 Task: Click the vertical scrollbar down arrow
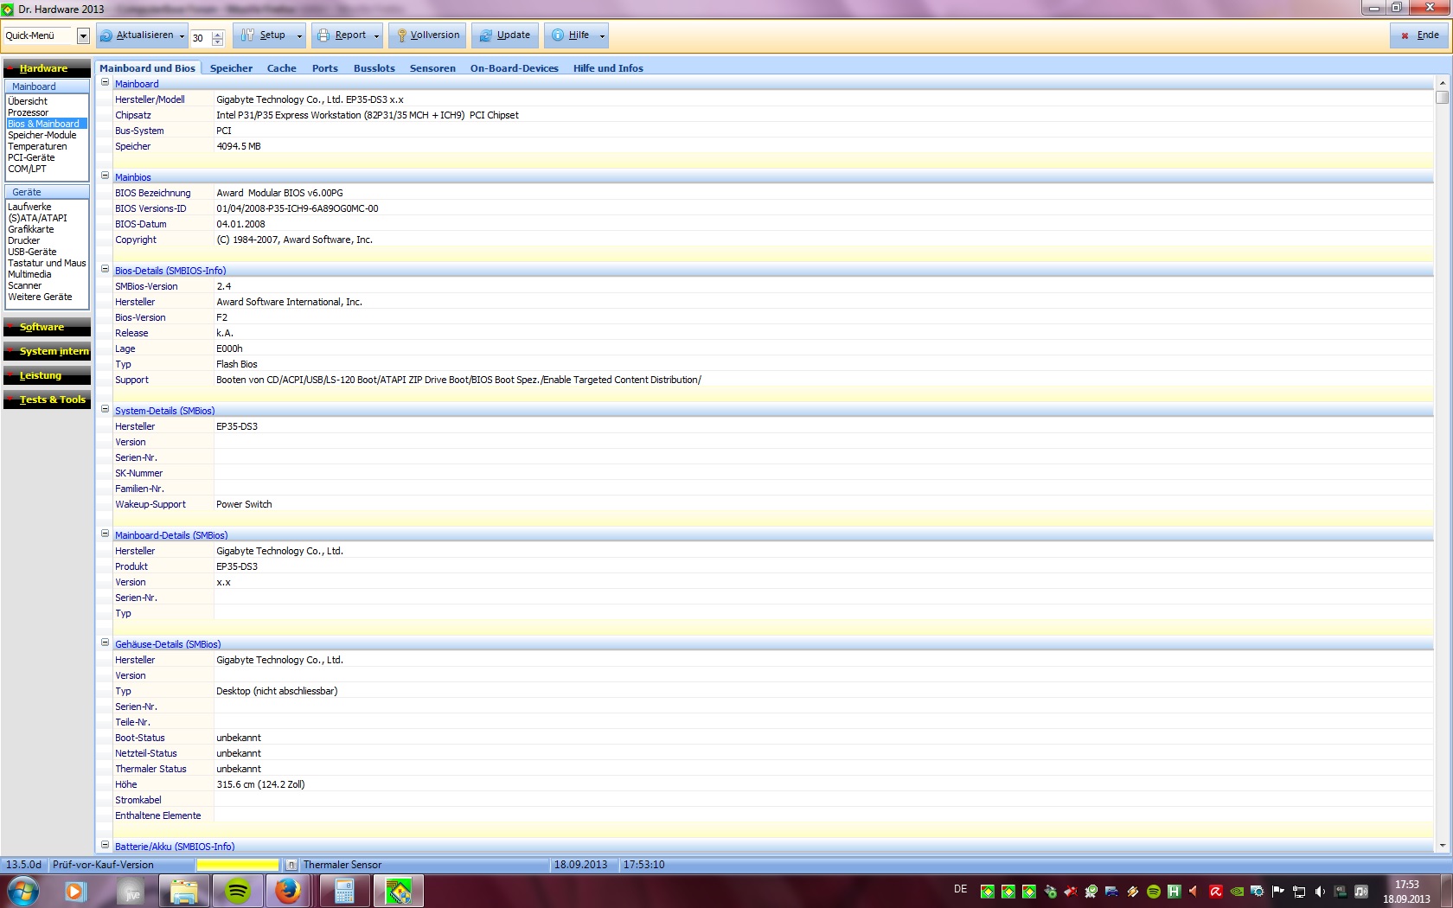point(1442,846)
